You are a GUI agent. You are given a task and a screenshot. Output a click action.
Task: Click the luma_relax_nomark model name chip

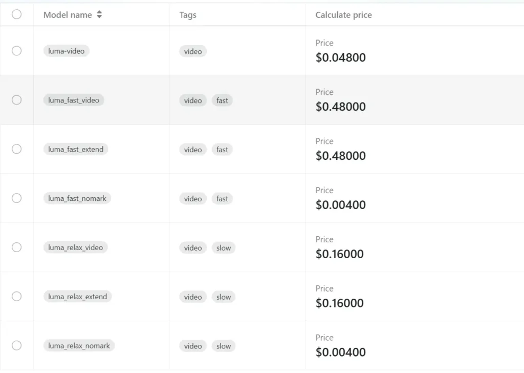click(79, 346)
